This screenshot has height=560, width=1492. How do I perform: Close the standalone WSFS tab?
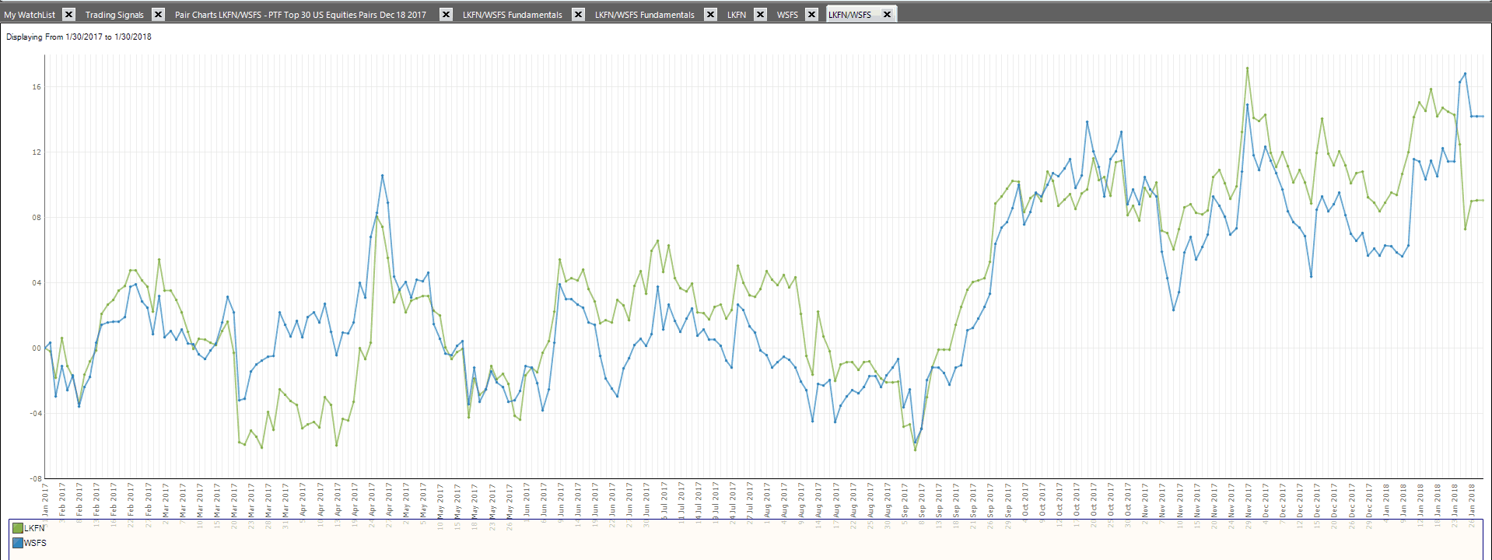pos(811,14)
